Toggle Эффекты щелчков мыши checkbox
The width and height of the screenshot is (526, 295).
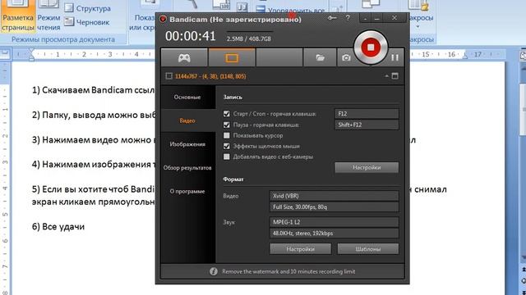pos(227,146)
